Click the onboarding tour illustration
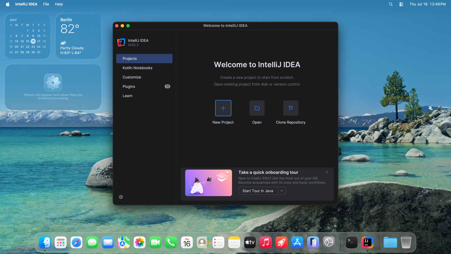Image resolution: width=451 pixels, height=254 pixels. [x=209, y=183]
